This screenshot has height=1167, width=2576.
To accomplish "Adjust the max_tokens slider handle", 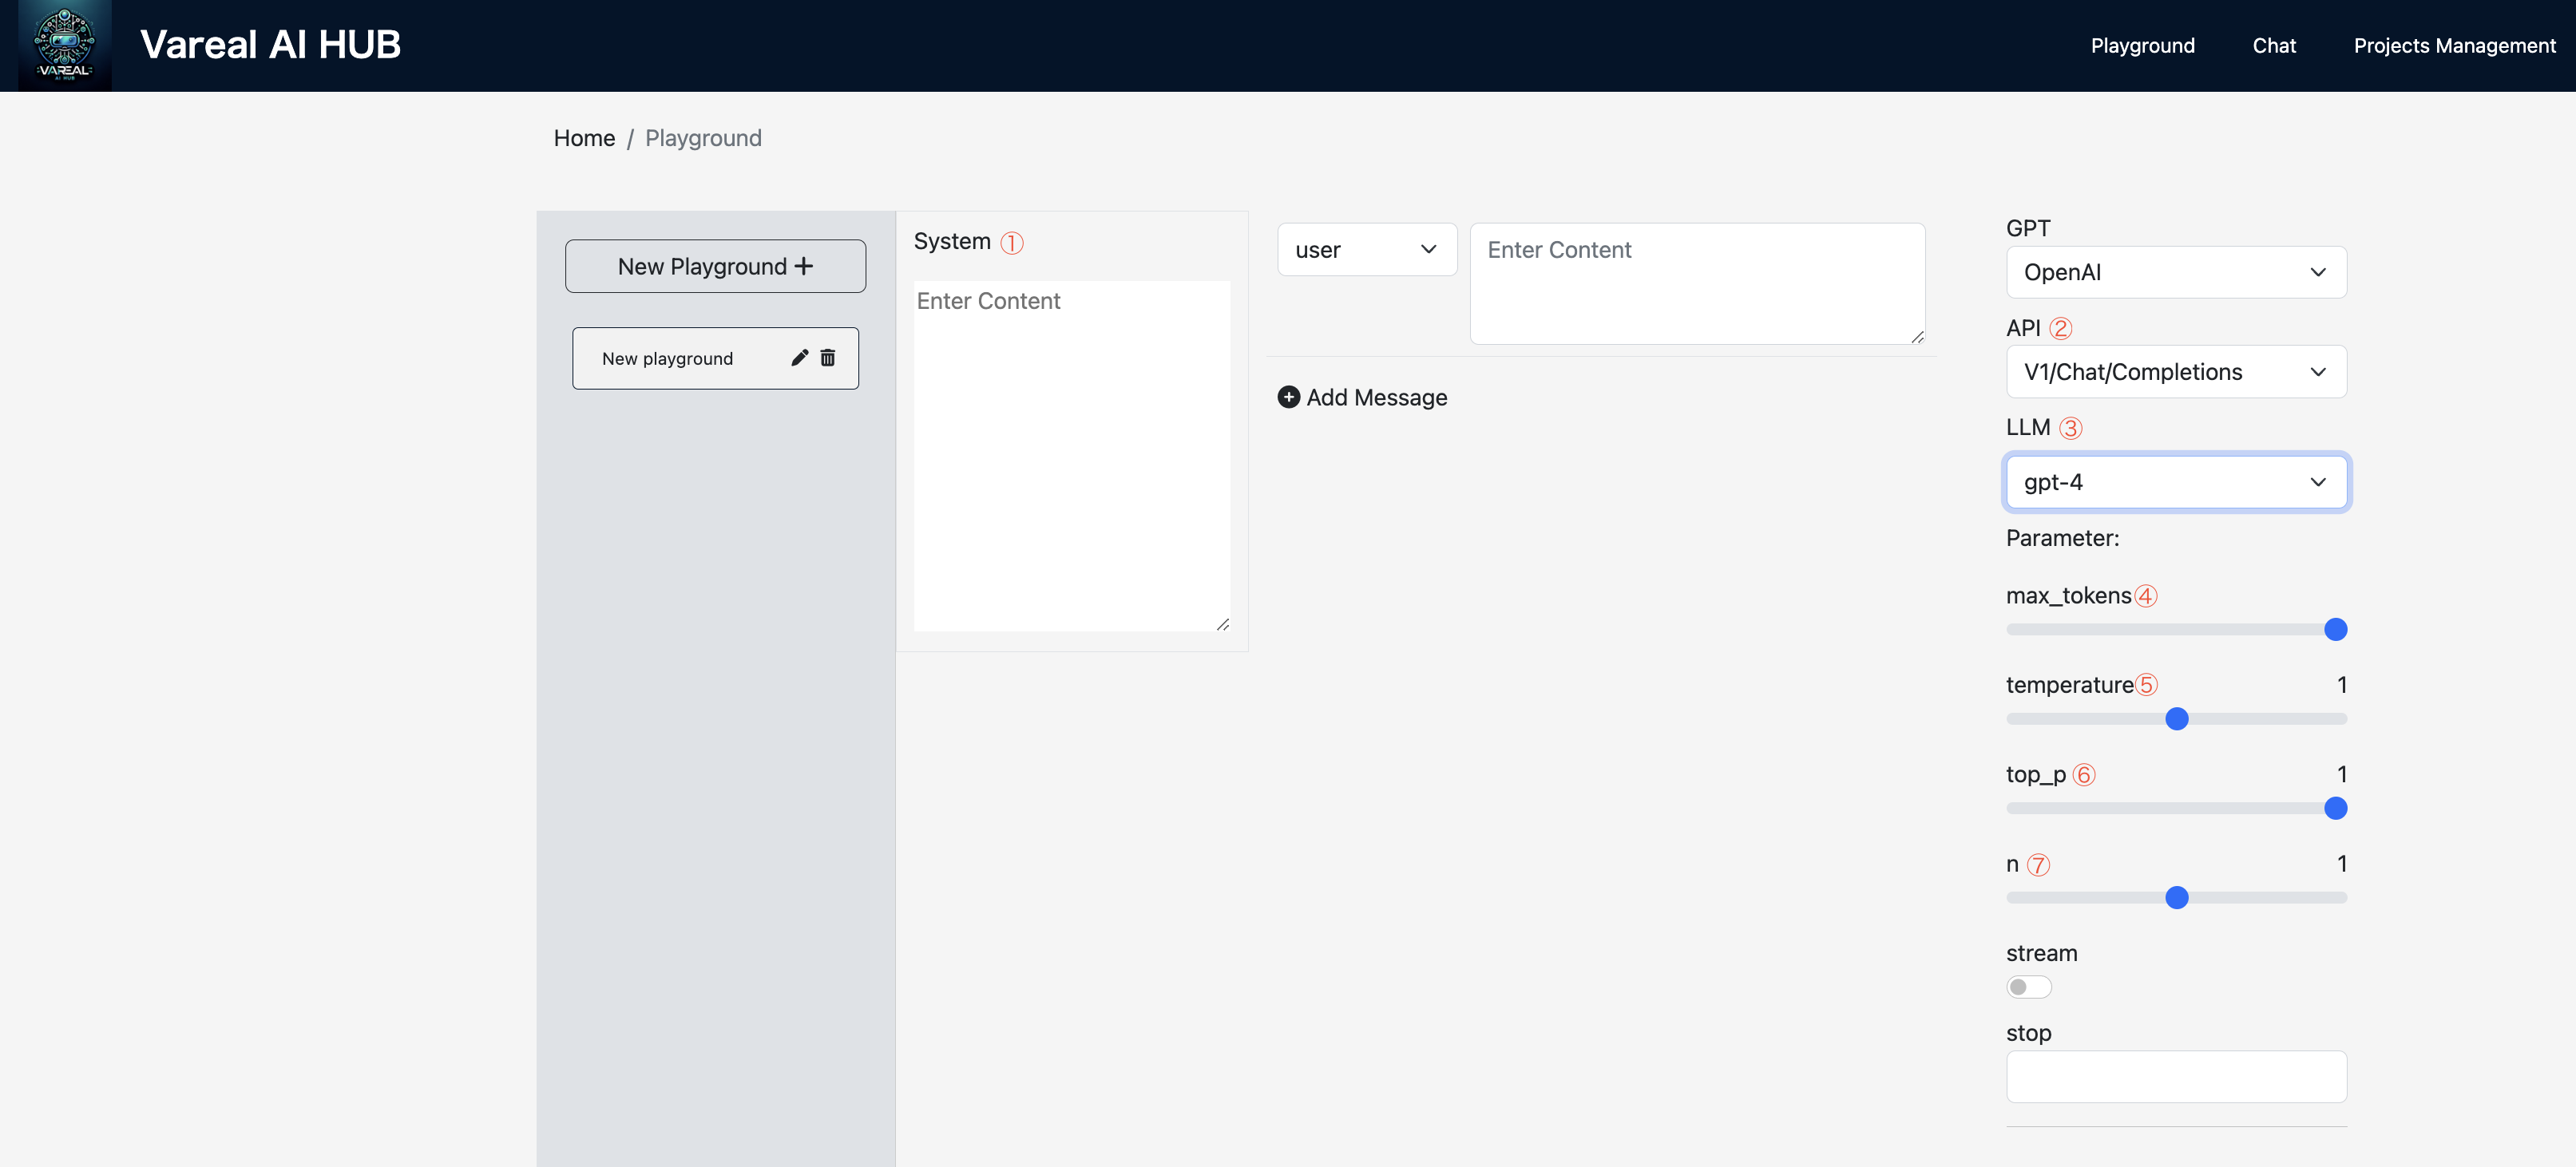I will click(x=2335, y=629).
